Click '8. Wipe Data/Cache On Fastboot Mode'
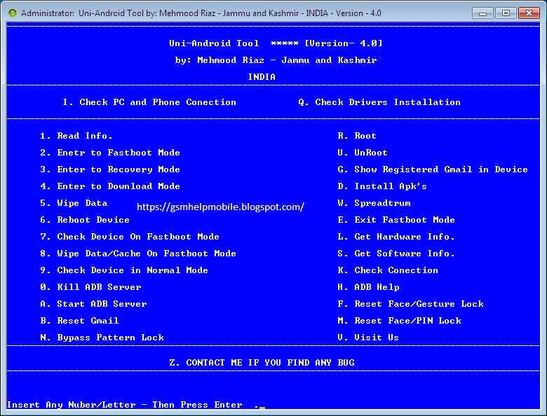Viewport: 547px width, 416px height. click(137, 254)
